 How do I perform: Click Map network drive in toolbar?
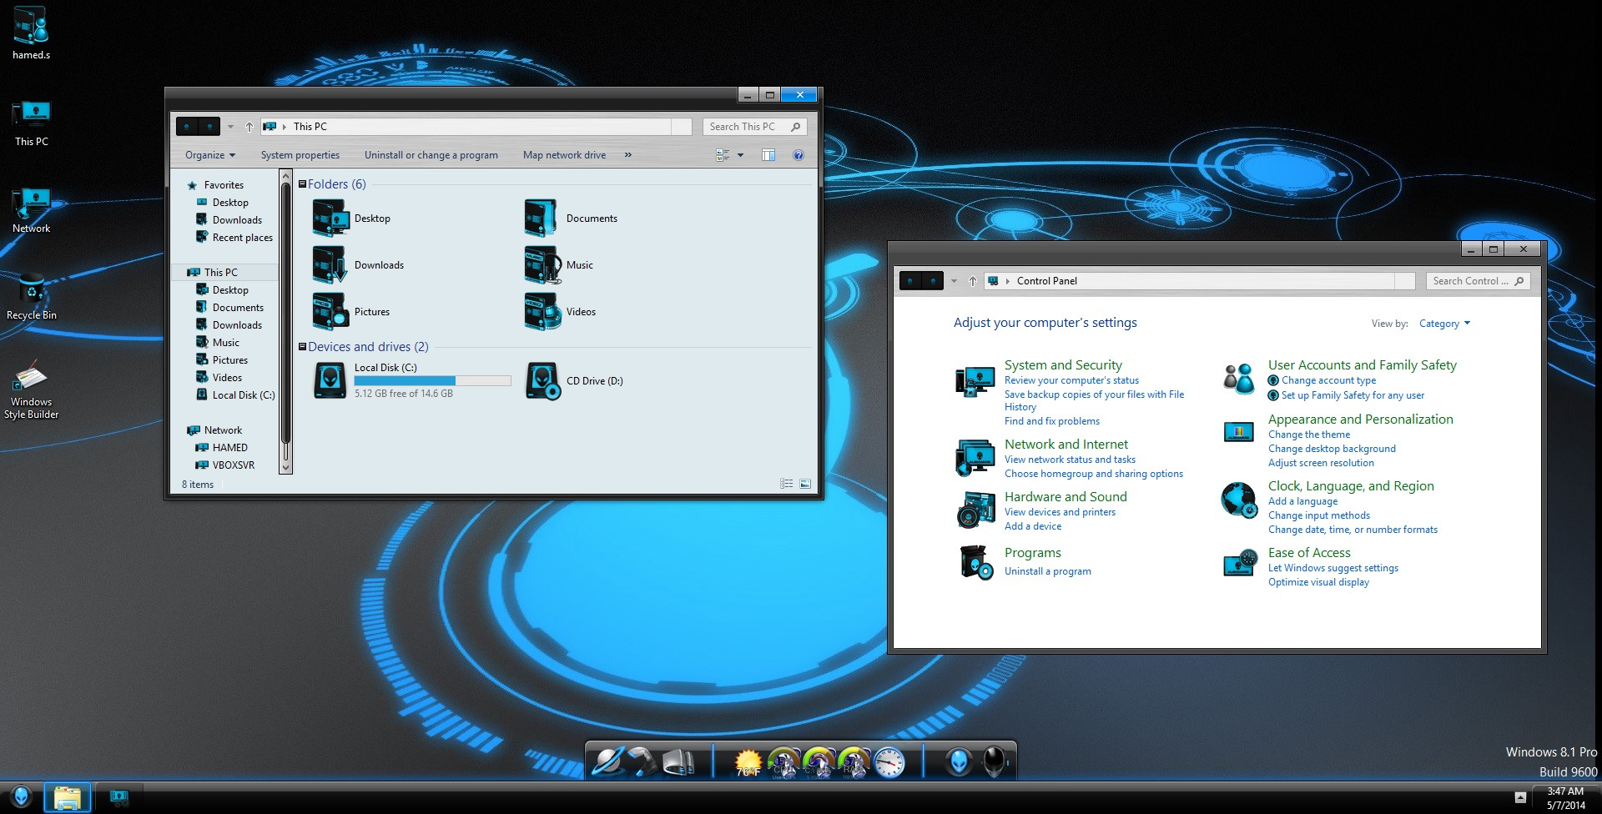[x=564, y=155]
